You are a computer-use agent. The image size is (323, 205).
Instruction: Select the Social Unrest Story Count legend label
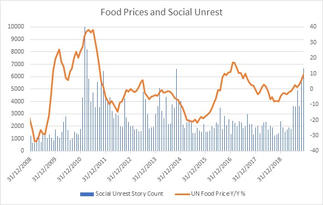129,194
